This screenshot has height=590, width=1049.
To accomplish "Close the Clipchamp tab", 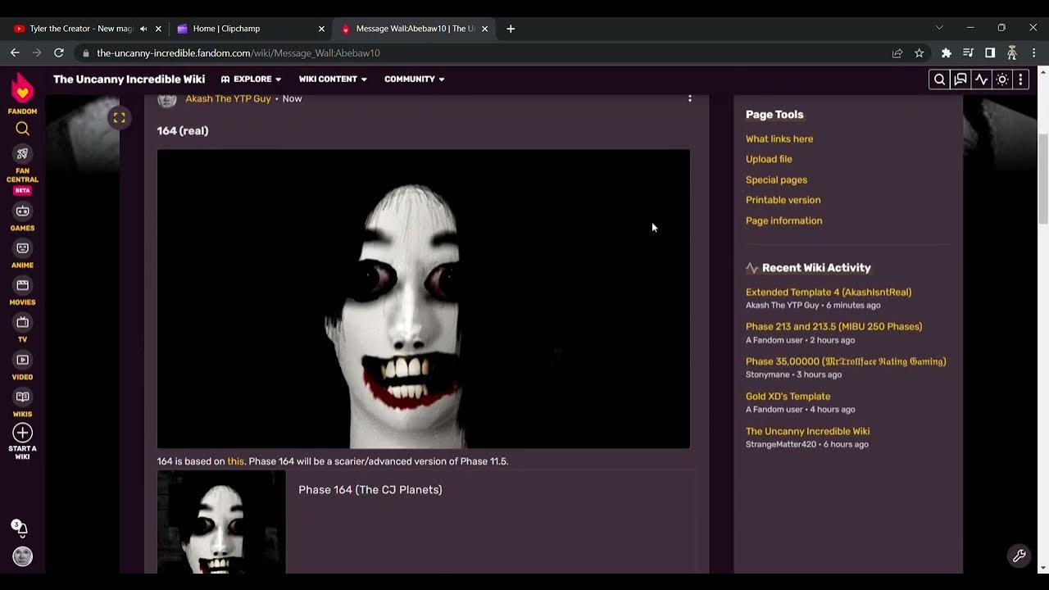I will click(x=321, y=29).
